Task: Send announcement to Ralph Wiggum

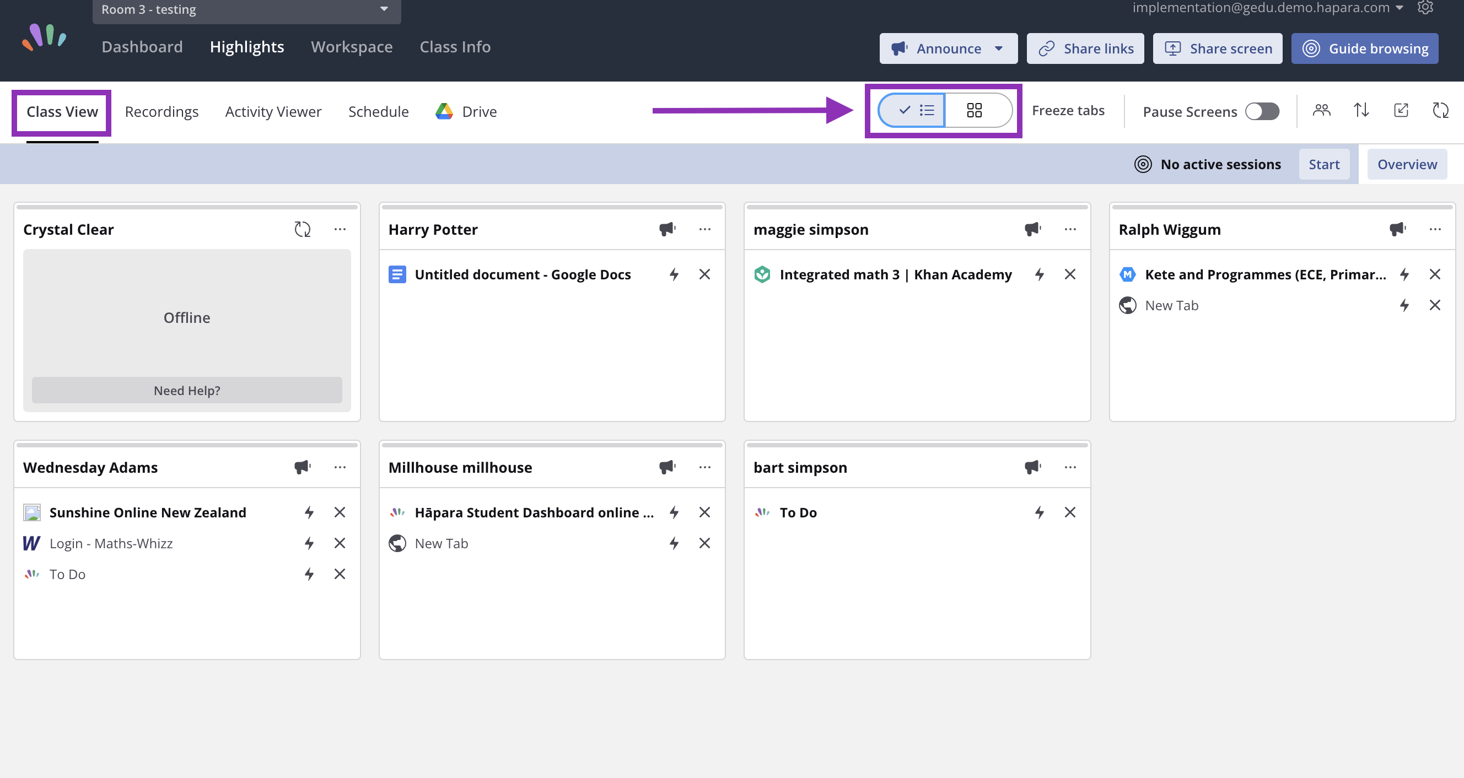Action: (x=1397, y=230)
